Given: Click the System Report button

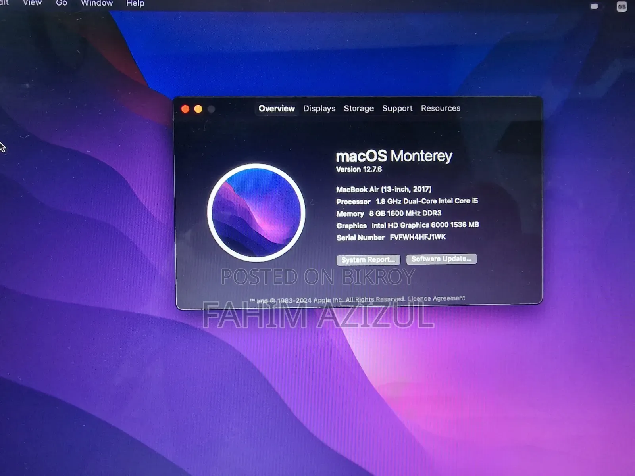Looking at the screenshot, I should [x=368, y=260].
